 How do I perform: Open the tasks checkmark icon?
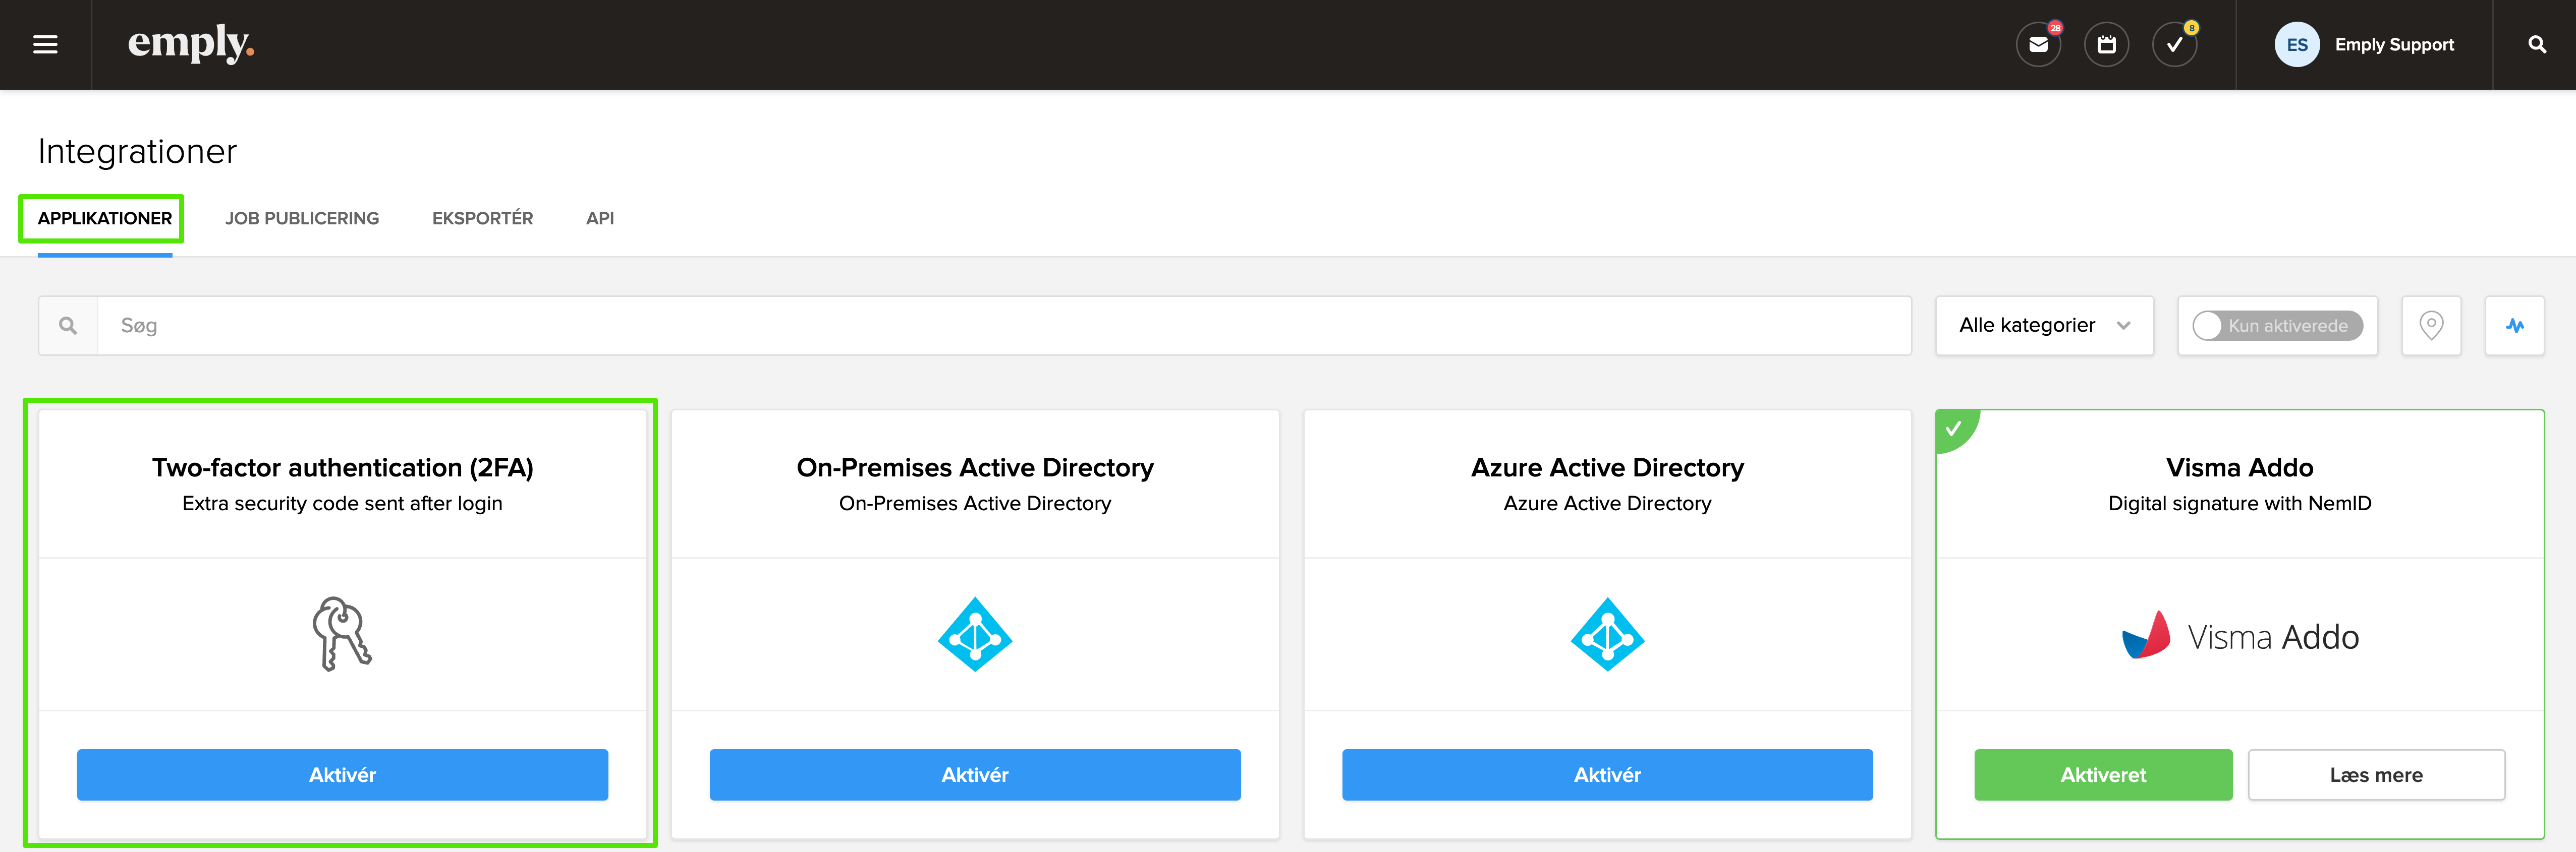[2174, 45]
